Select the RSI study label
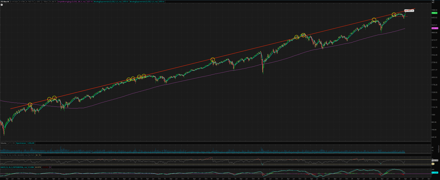This screenshot has width=440, height=180. 14,155
